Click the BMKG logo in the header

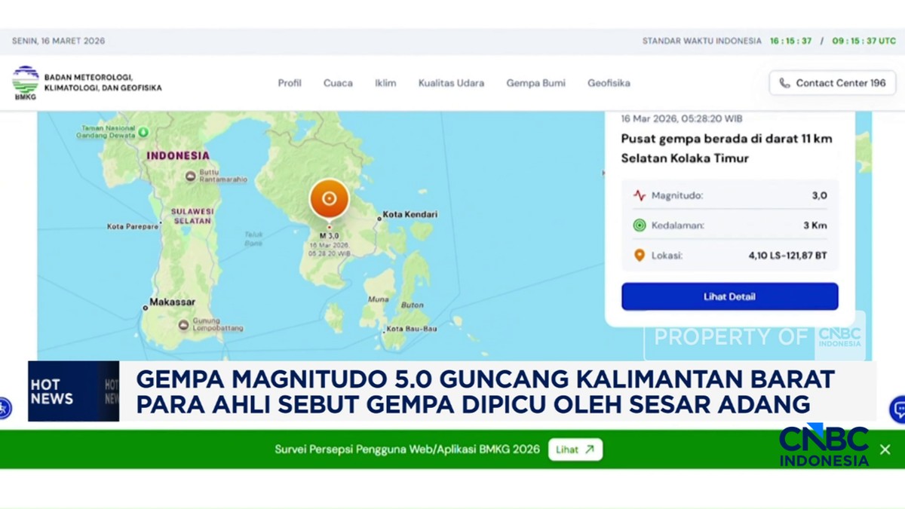coord(26,82)
